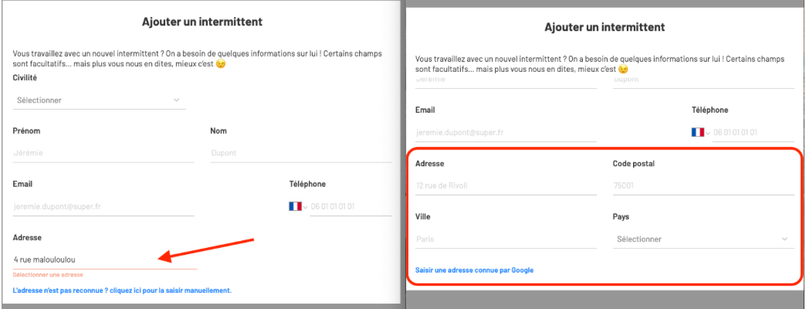The width and height of the screenshot is (806, 309).
Task: Focus the left form Email field
Action: [x=103, y=207]
